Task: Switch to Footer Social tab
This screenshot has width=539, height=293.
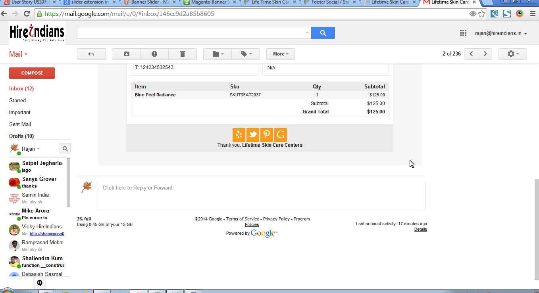Action: click(329, 2)
